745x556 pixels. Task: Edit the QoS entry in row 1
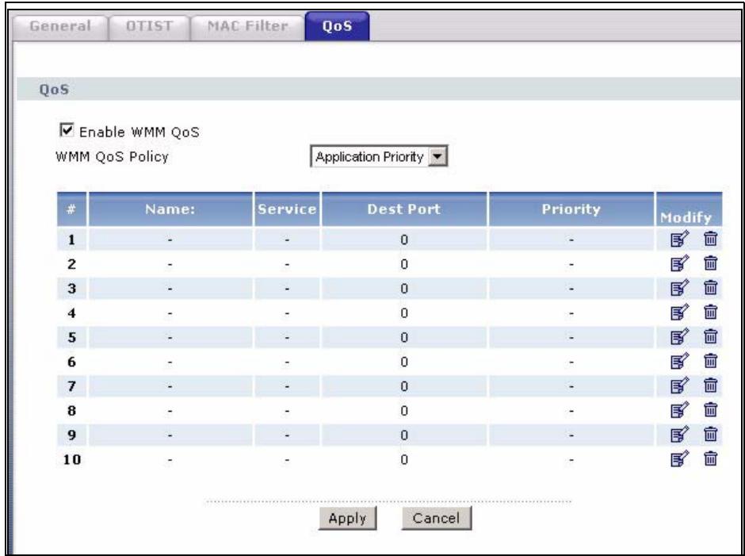click(680, 239)
